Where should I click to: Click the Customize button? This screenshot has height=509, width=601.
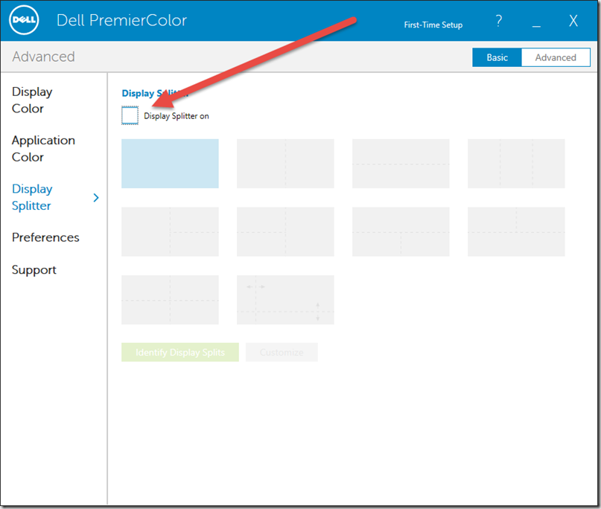(282, 352)
